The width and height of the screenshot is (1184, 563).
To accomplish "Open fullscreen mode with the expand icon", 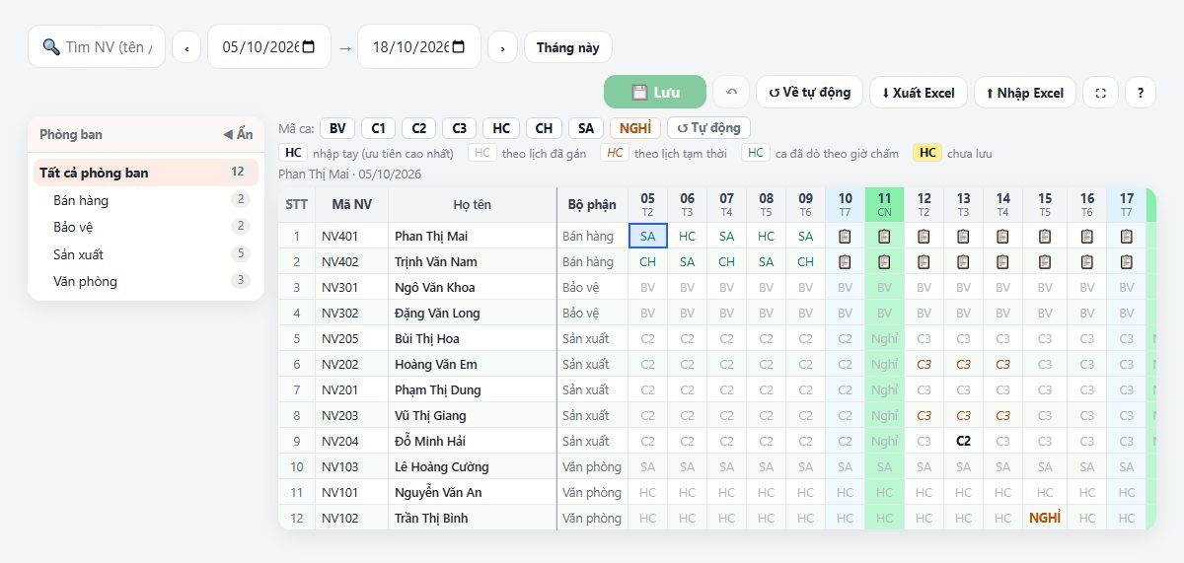I will point(1101,92).
